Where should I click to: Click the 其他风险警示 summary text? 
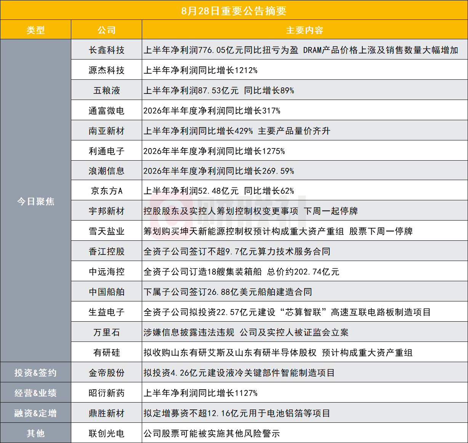tap(212, 433)
